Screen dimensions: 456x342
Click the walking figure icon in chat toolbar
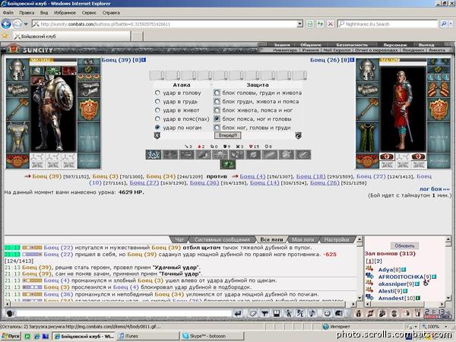[x=289, y=313]
